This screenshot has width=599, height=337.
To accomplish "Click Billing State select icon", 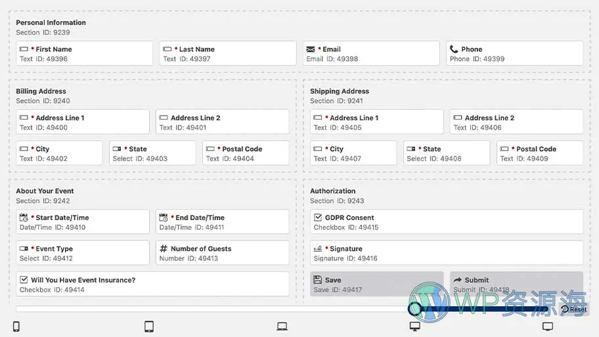I will (x=117, y=149).
